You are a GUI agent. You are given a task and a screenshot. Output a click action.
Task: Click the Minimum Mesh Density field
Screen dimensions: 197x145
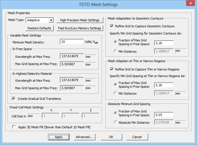(x=72, y=42)
